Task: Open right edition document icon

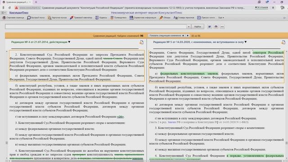Action: (283, 42)
